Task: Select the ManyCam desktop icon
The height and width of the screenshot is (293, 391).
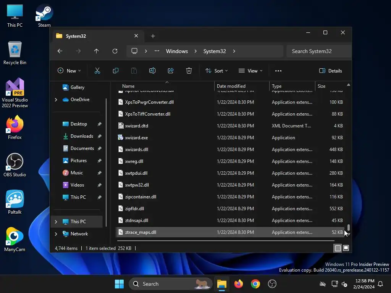Action: click(15, 240)
